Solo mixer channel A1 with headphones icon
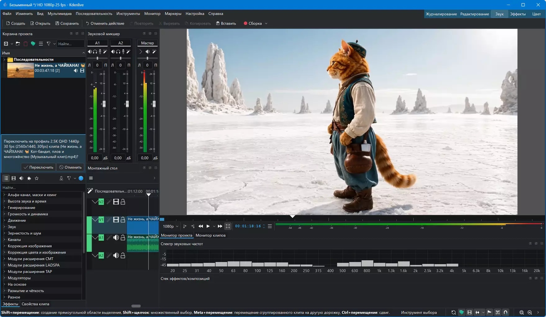546x317 pixels. [x=95, y=52]
